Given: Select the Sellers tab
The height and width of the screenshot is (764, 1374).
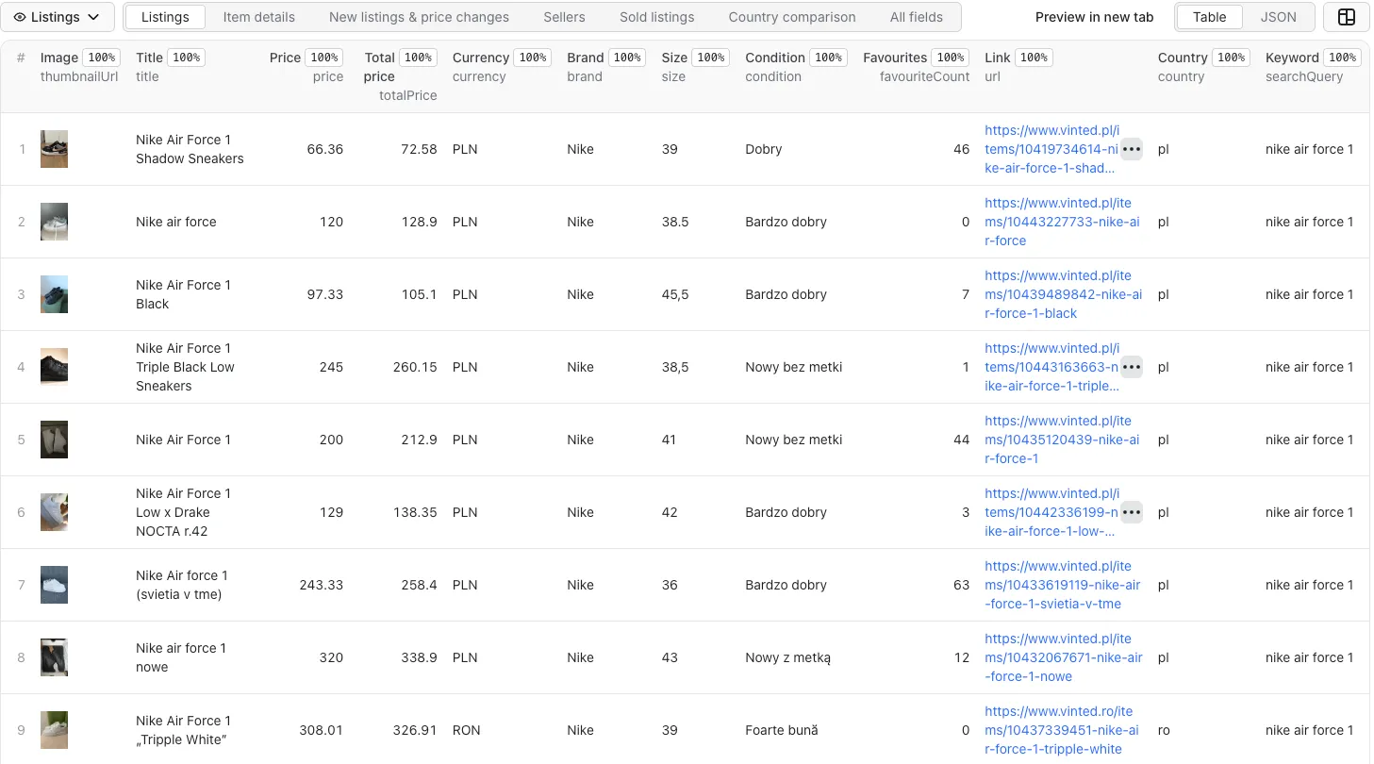Looking at the screenshot, I should 564,17.
